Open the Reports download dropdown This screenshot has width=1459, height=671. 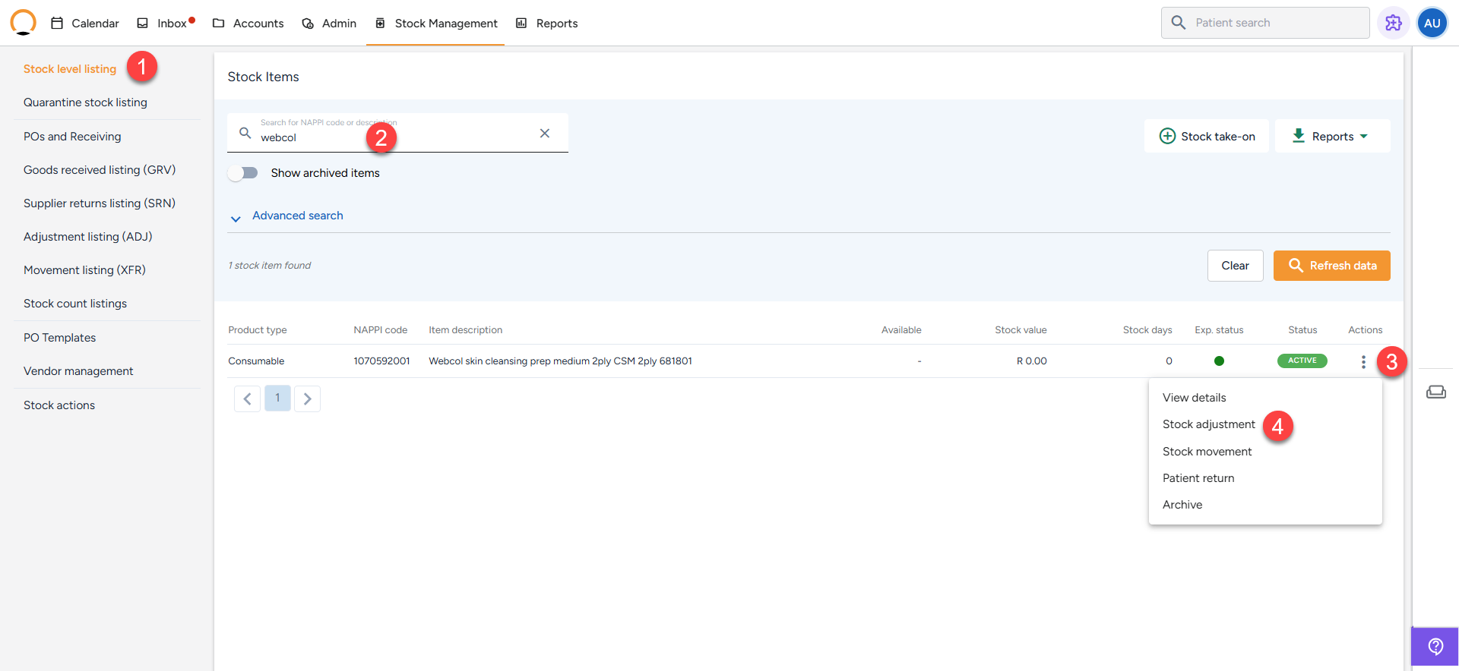click(x=1332, y=136)
